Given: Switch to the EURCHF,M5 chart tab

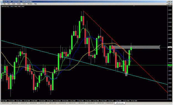Looking at the screenshot, I should tap(72, 103).
